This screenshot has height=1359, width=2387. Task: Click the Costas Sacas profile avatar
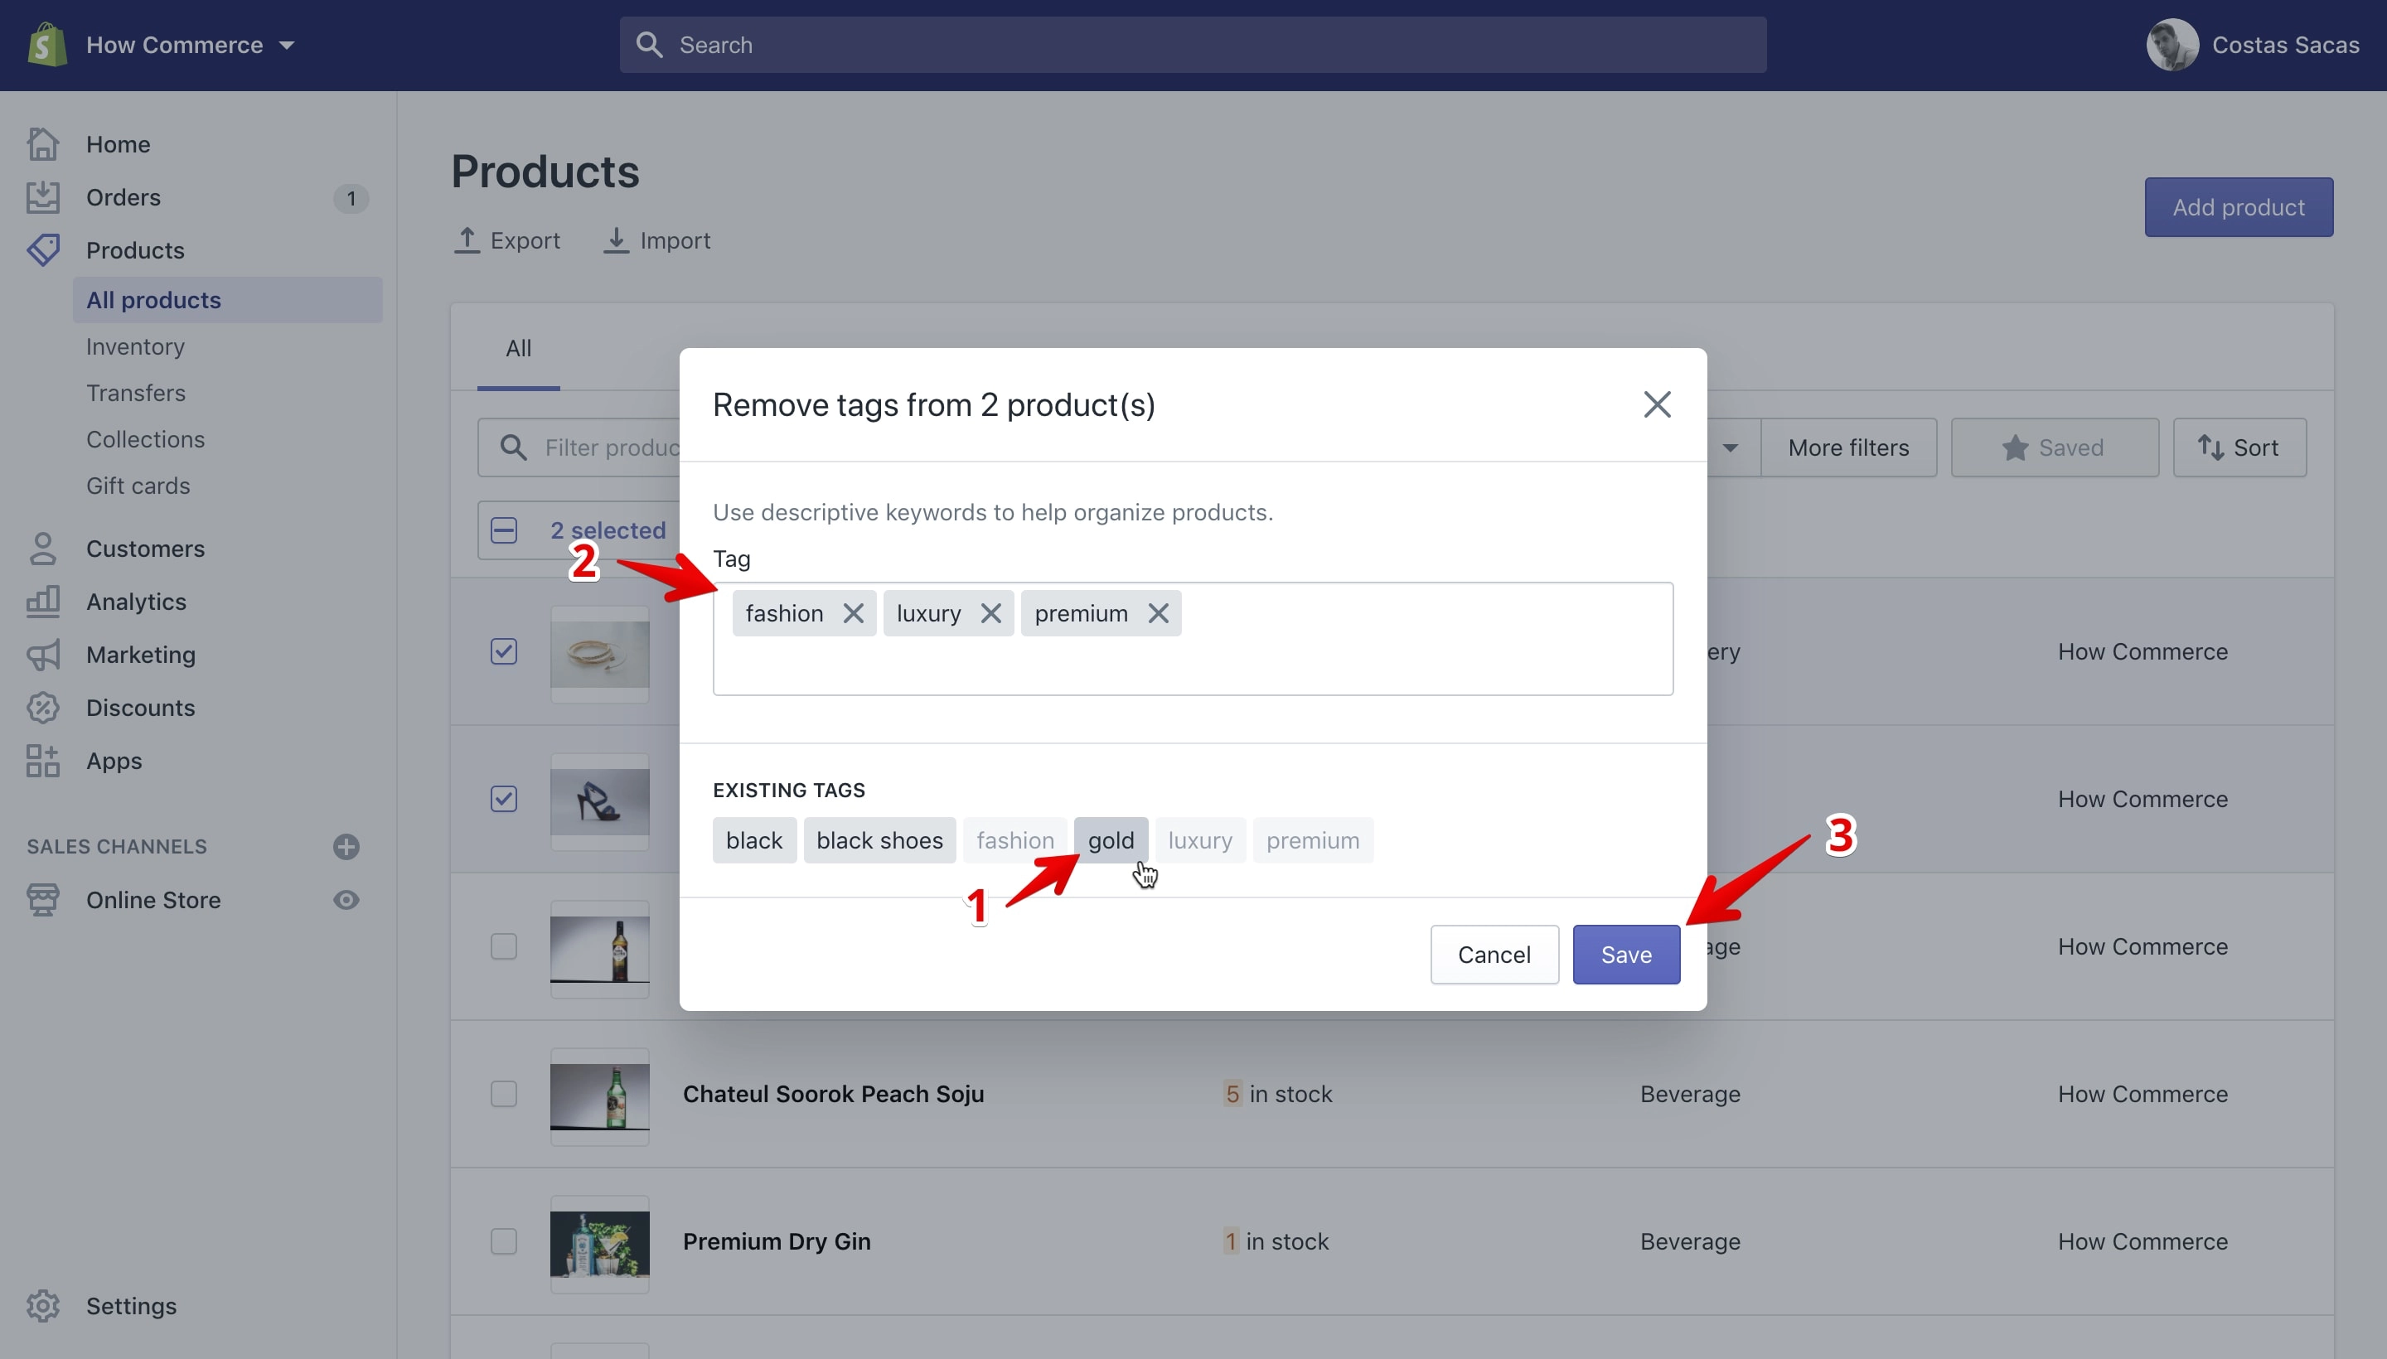2172,45
